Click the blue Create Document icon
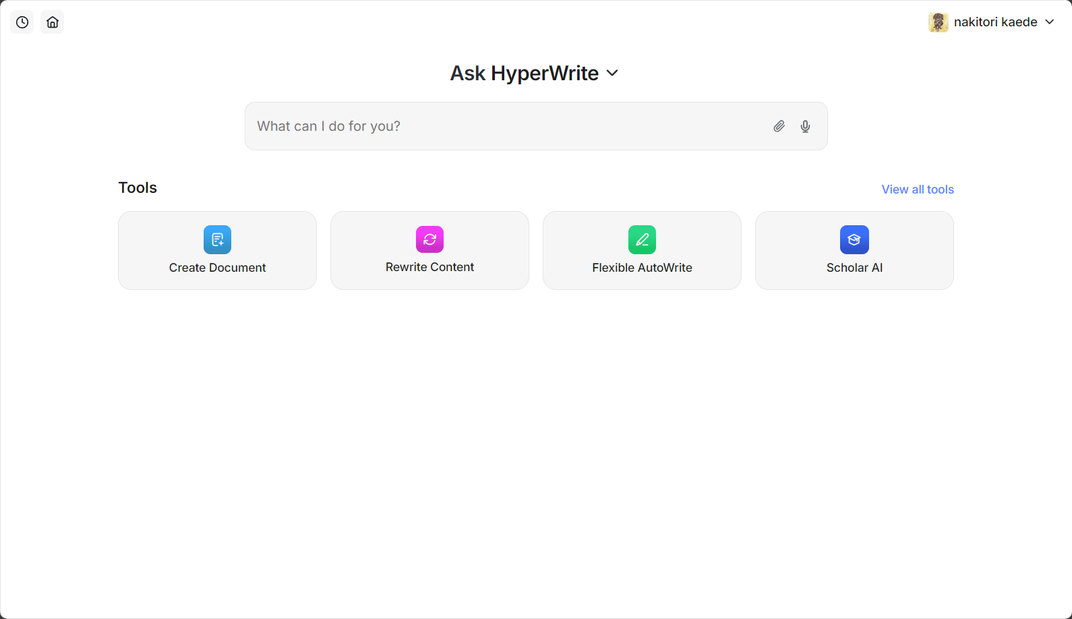Image resolution: width=1072 pixels, height=619 pixels. [x=217, y=239]
